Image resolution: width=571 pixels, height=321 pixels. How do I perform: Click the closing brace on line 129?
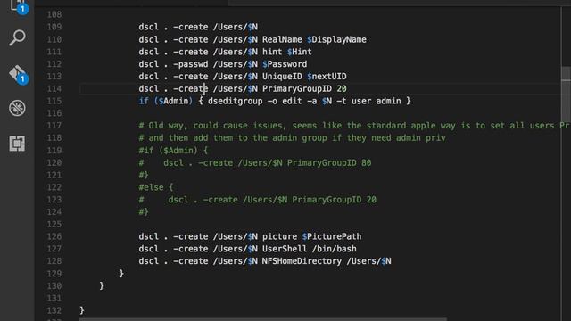[121, 274]
